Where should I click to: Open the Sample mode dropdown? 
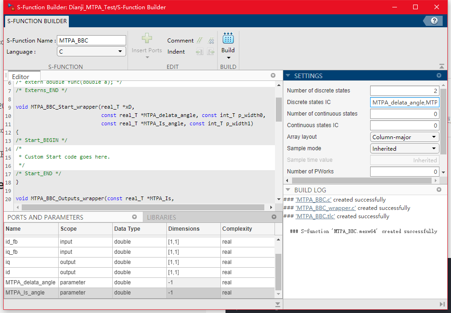tap(405, 148)
